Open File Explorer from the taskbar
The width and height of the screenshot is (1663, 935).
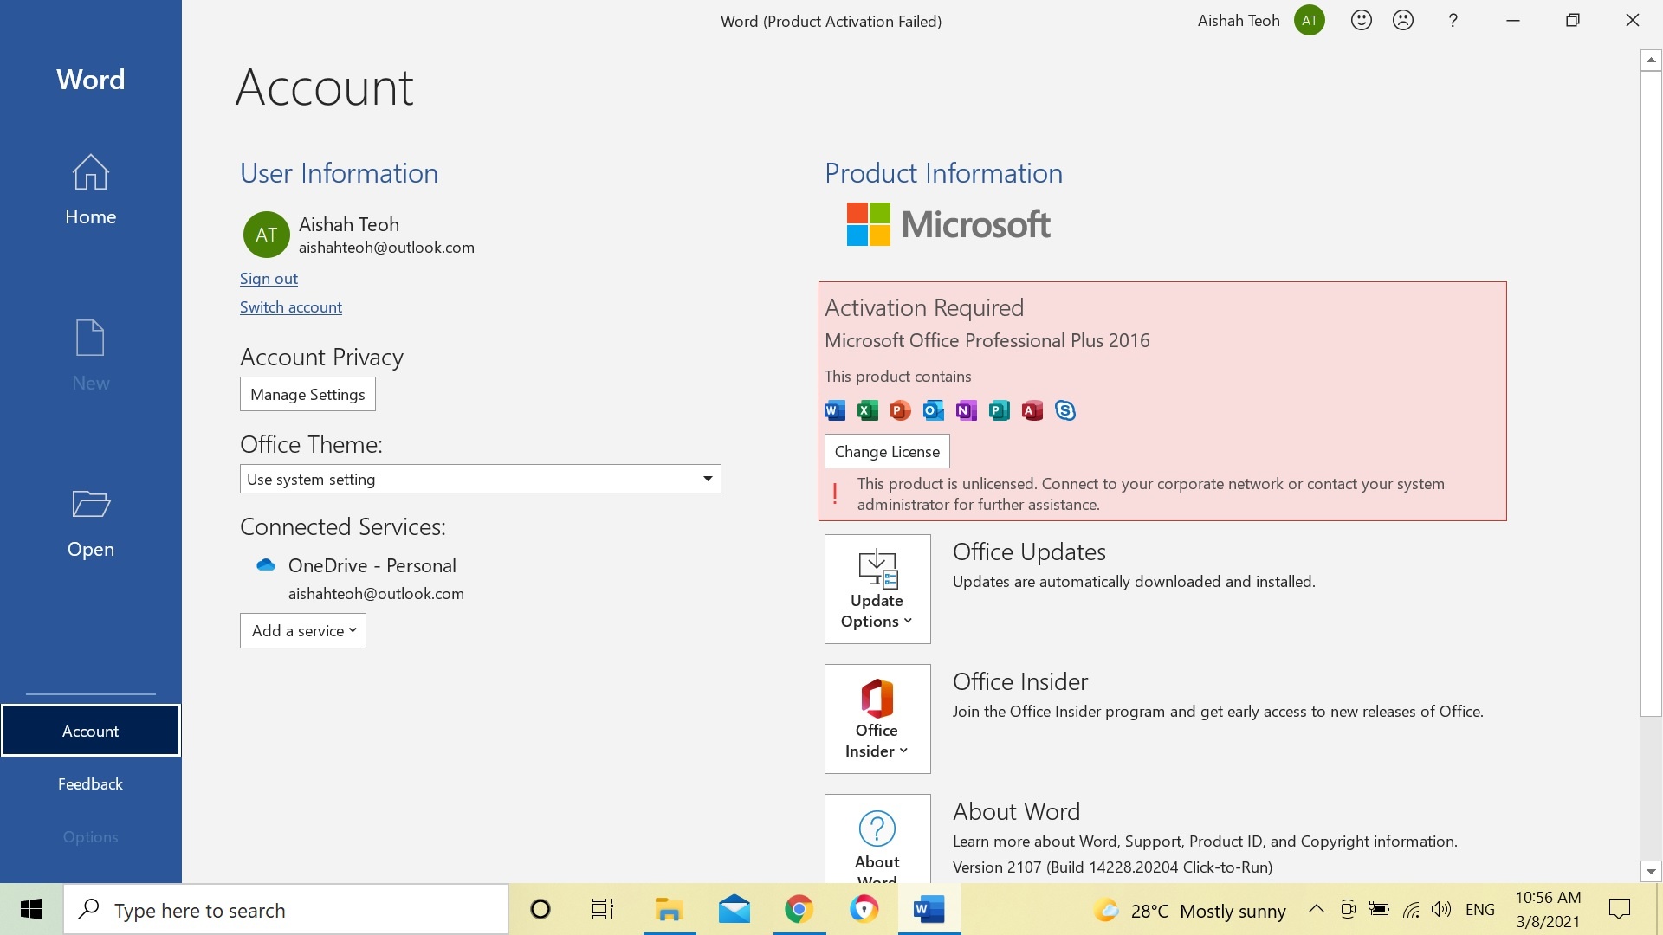(x=669, y=910)
